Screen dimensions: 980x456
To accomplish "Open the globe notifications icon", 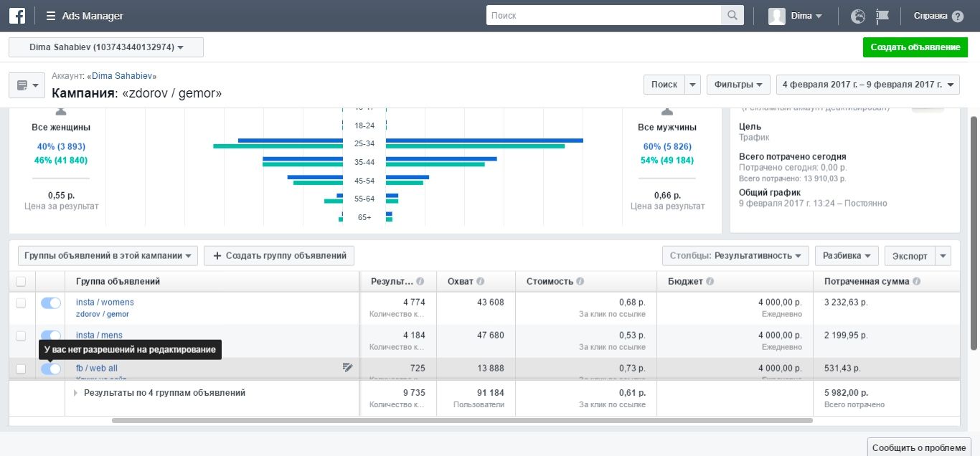I will [x=858, y=16].
